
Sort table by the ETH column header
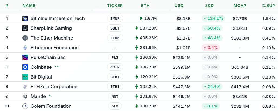pyautogui.click(x=145, y=5)
